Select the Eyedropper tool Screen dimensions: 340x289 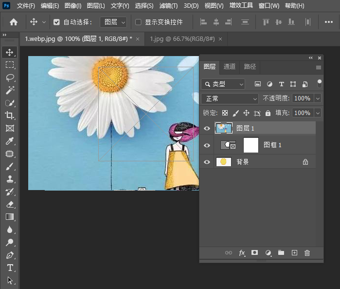tap(10, 141)
